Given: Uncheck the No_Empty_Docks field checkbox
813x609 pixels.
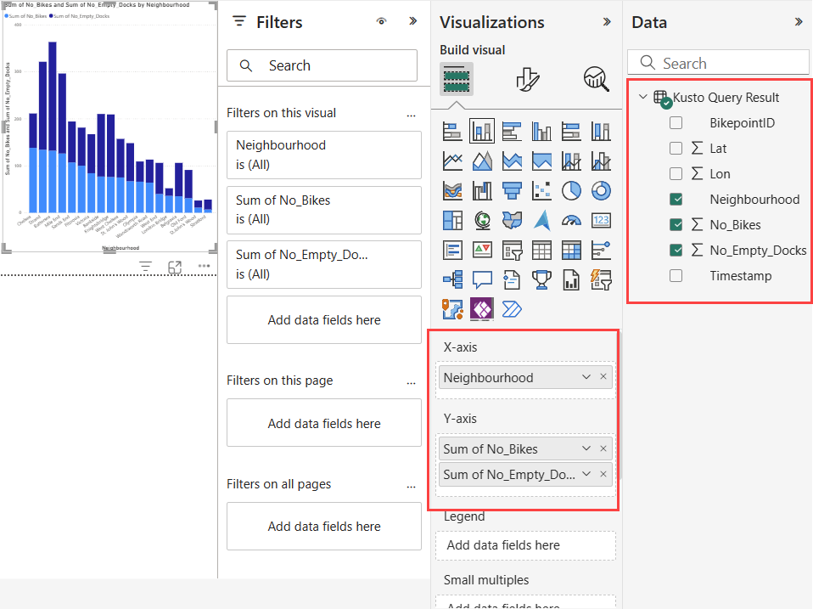Looking at the screenshot, I should pyautogui.click(x=676, y=250).
